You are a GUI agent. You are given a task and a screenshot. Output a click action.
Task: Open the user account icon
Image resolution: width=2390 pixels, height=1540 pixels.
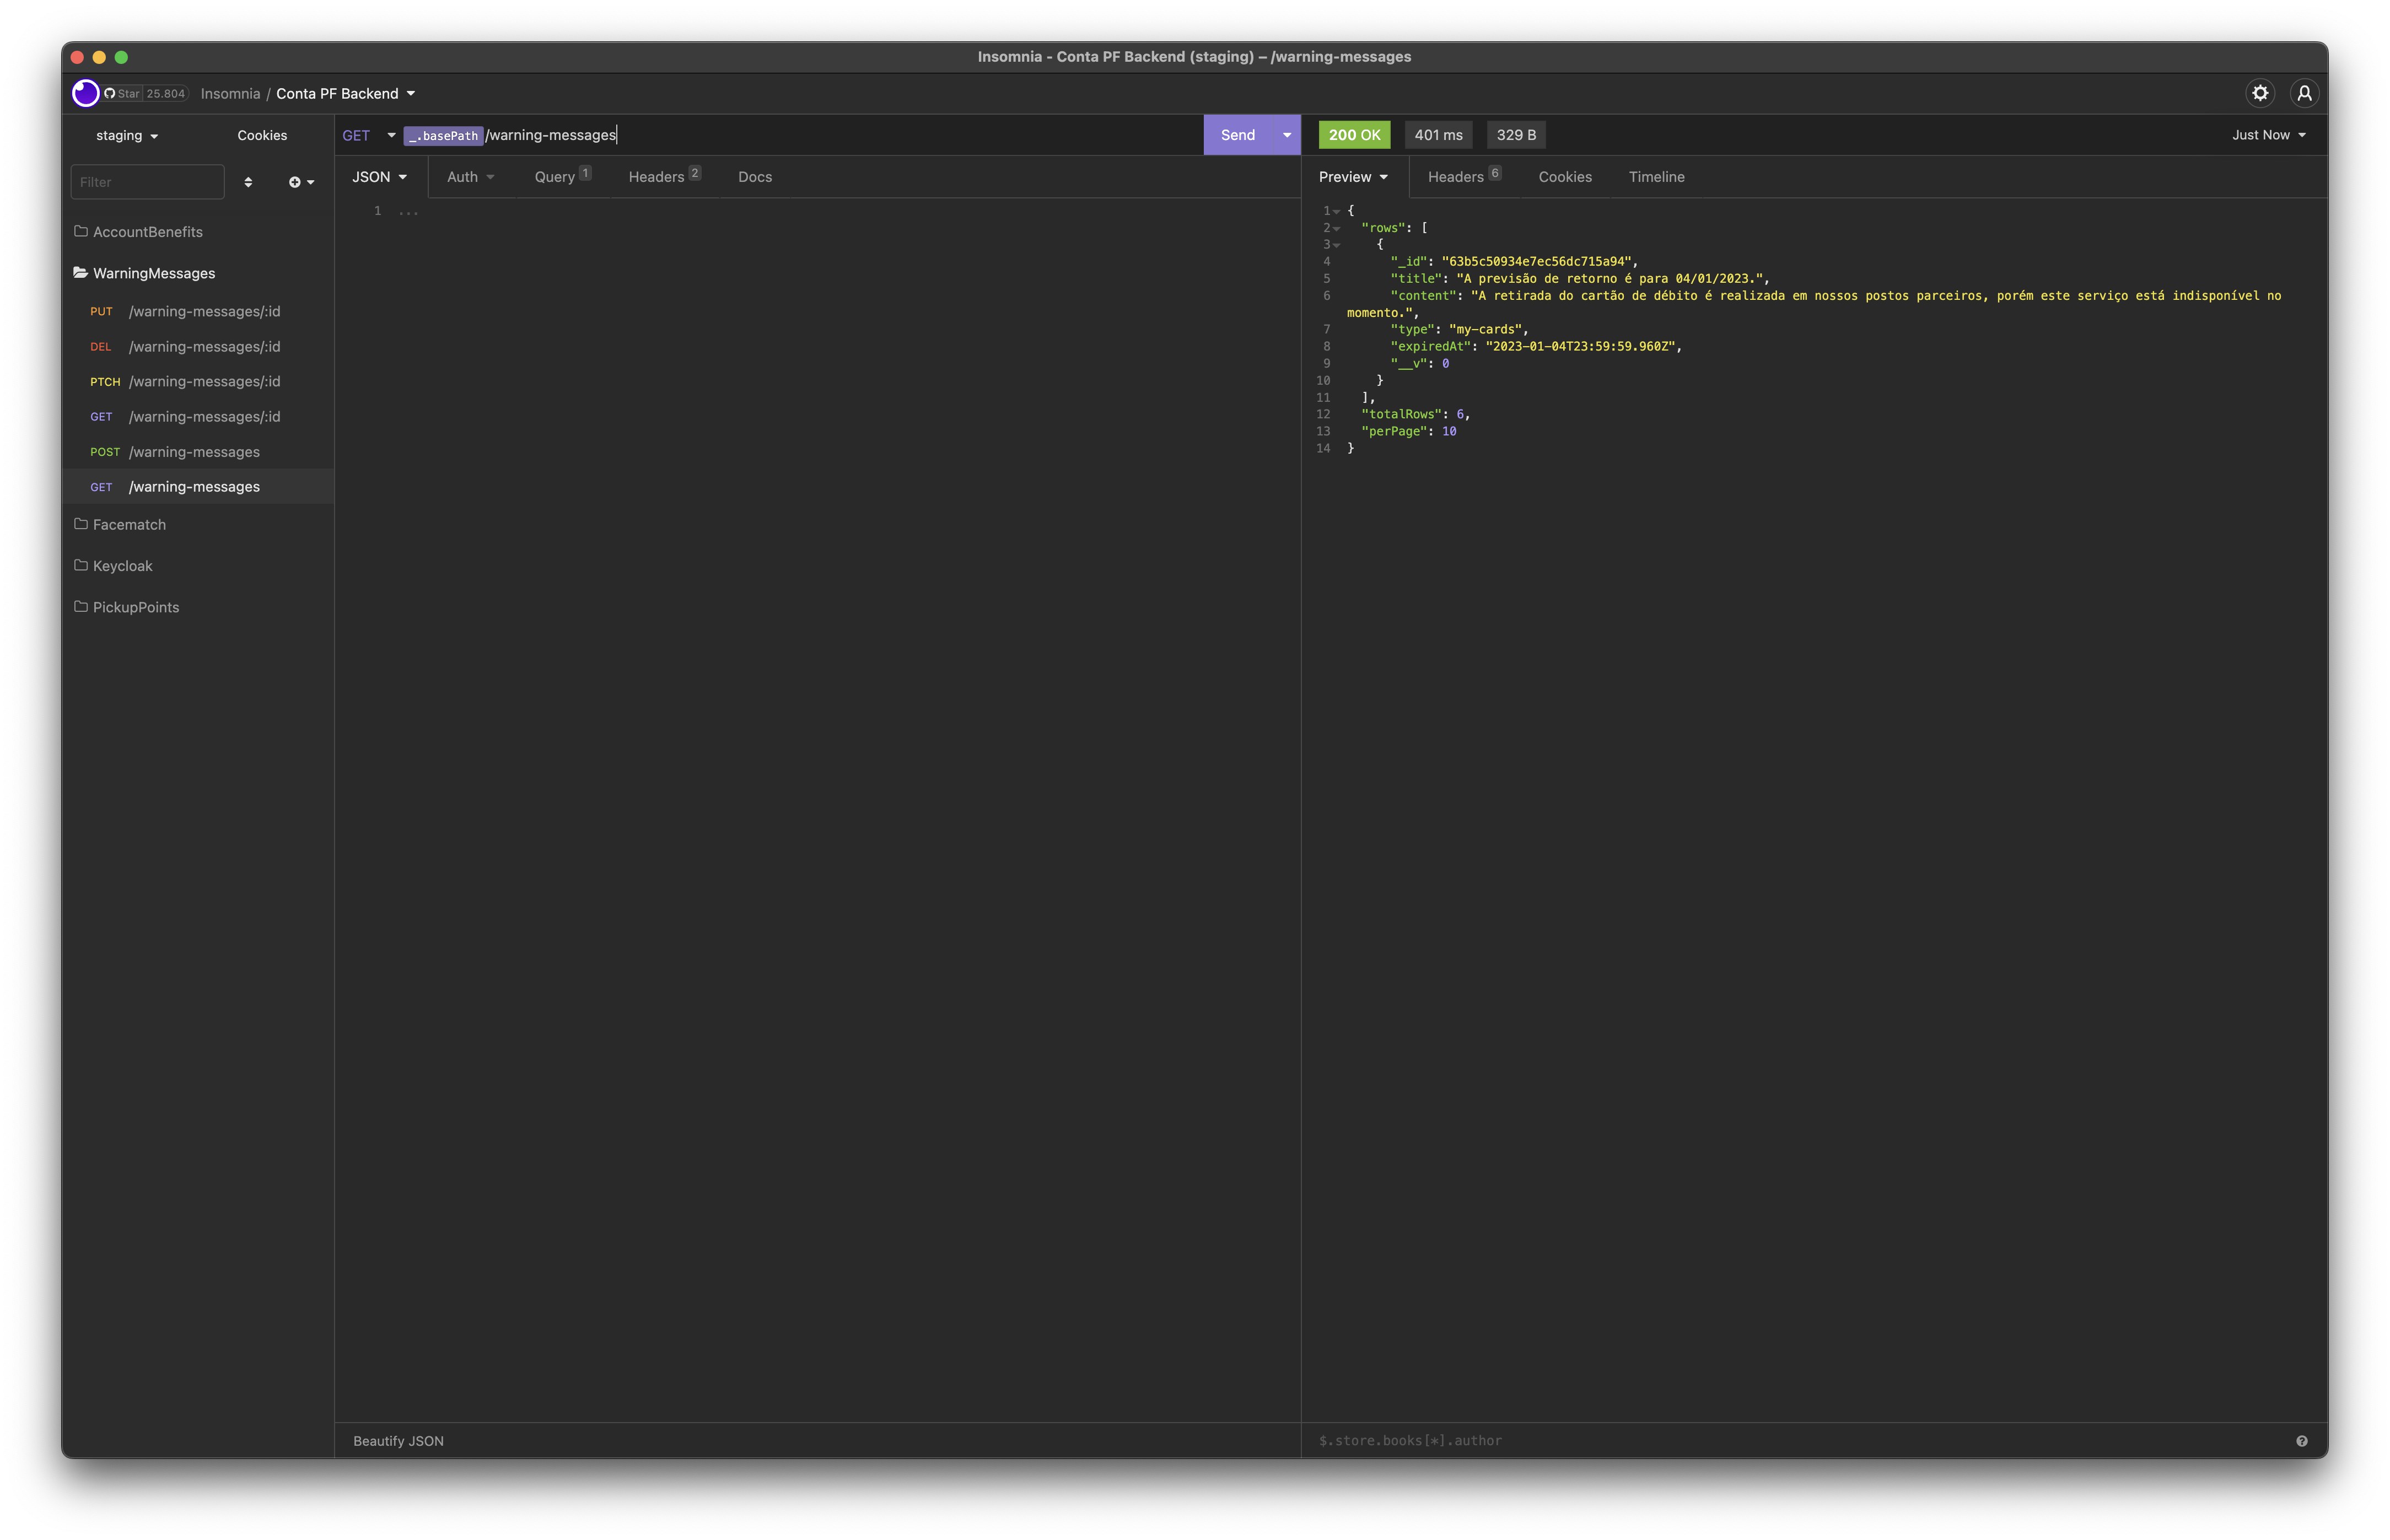tap(2304, 93)
